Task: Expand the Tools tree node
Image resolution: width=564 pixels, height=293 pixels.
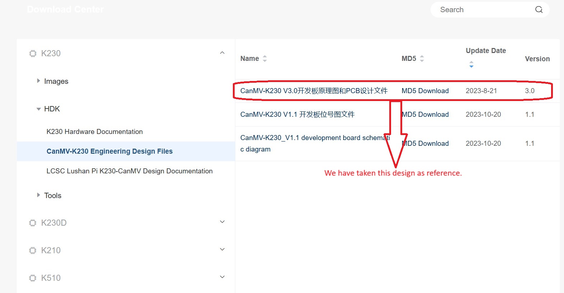Action: [38, 195]
